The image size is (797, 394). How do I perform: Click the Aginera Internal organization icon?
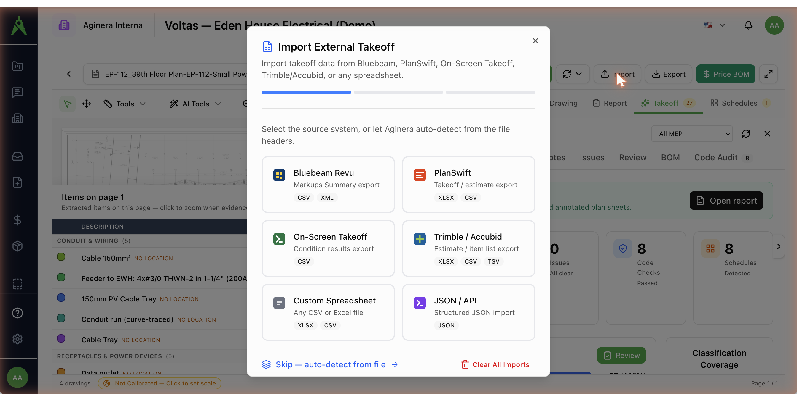pos(64,25)
